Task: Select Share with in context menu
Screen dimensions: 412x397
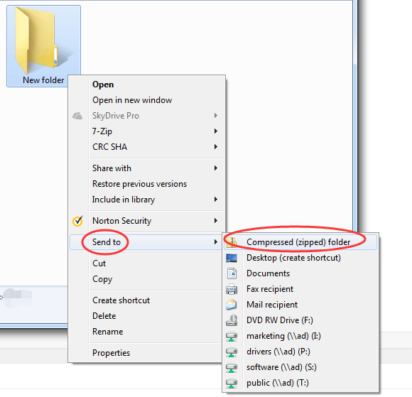Action: coord(146,168)
